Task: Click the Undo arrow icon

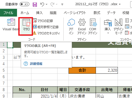Action: pyautogui.click(x=42, y=4)
